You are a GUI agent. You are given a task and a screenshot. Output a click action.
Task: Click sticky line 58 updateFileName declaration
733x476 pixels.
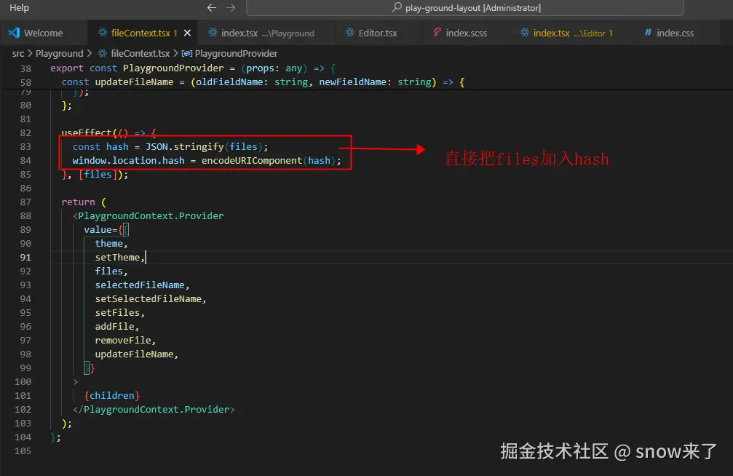coord(264,82)
